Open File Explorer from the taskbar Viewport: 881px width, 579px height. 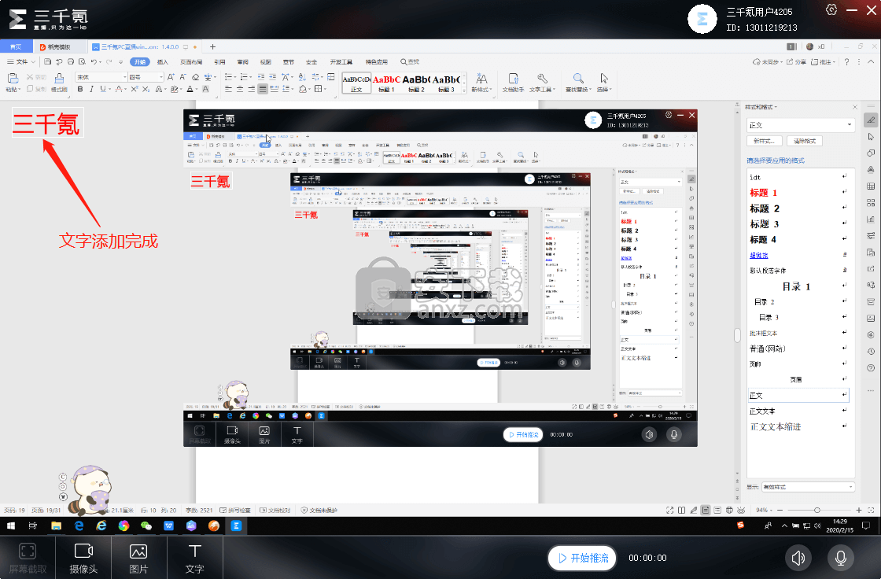click(x=56, y=526)
